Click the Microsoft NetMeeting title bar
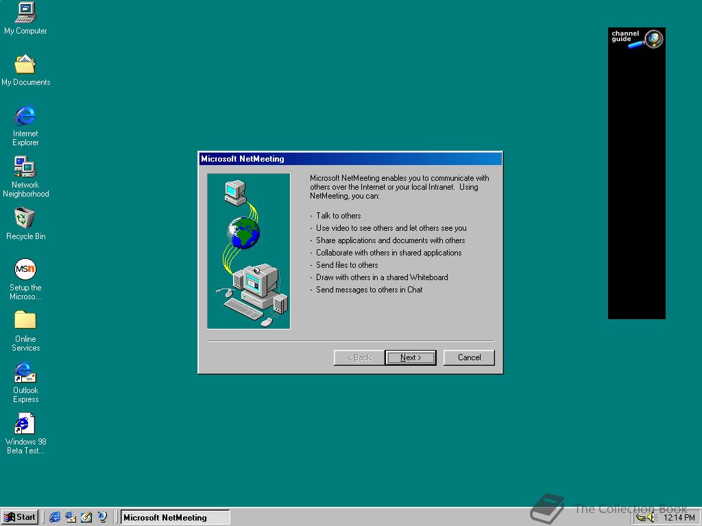 350,159
